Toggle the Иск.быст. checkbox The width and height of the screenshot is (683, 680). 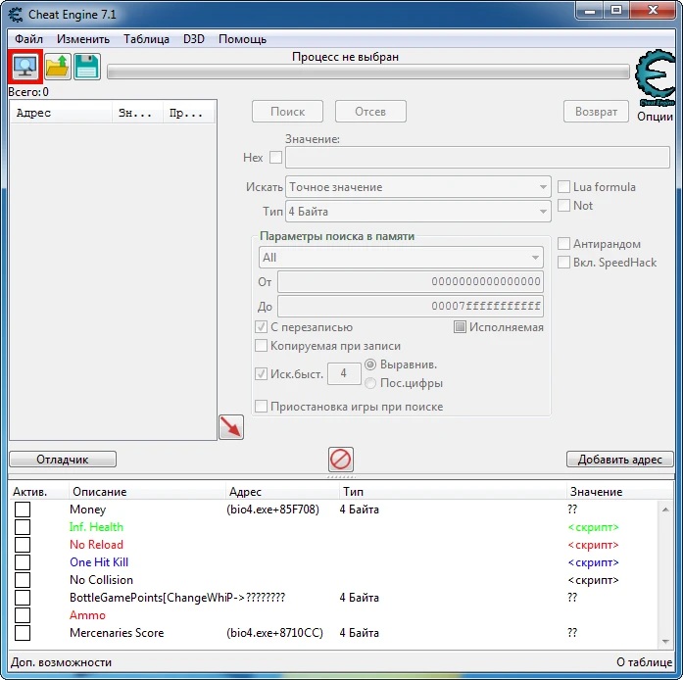click(x=261, y=373)
